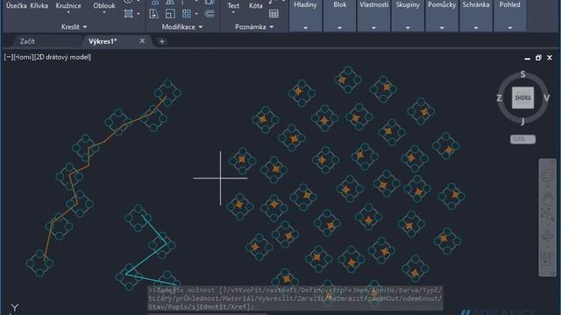Expand the Kreslit panel
This screenshot has width=561, height=315.
coord(74,27)
